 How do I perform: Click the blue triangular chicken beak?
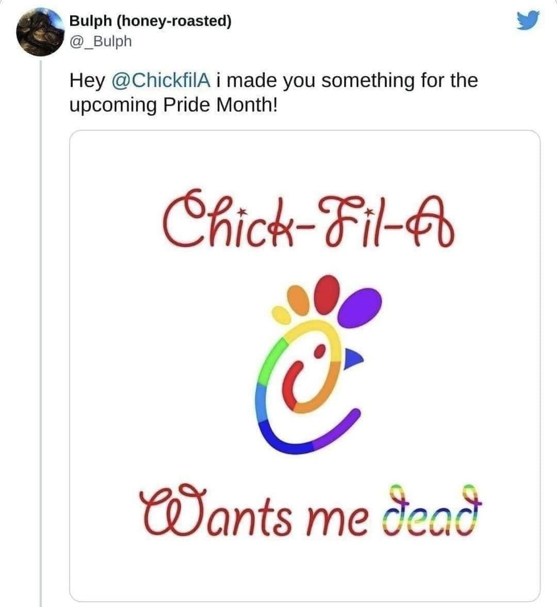[x=354, y=357]
